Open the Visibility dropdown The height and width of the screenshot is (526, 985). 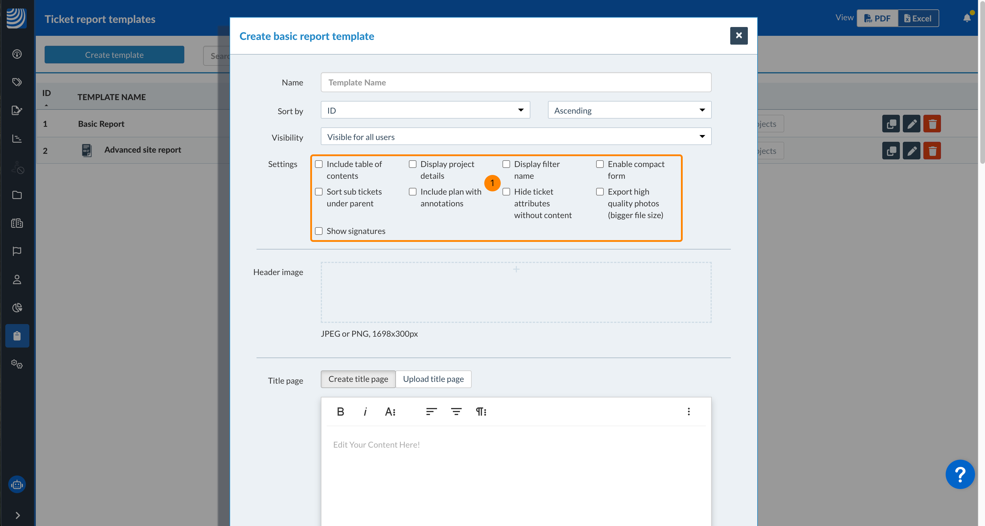coord(516,137)
